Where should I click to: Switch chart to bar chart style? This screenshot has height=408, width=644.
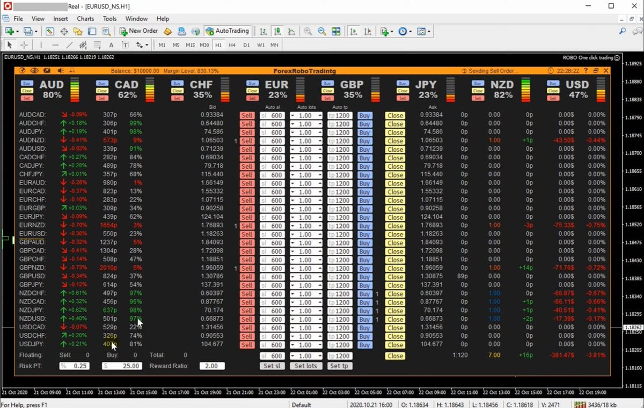coord(264,32)
